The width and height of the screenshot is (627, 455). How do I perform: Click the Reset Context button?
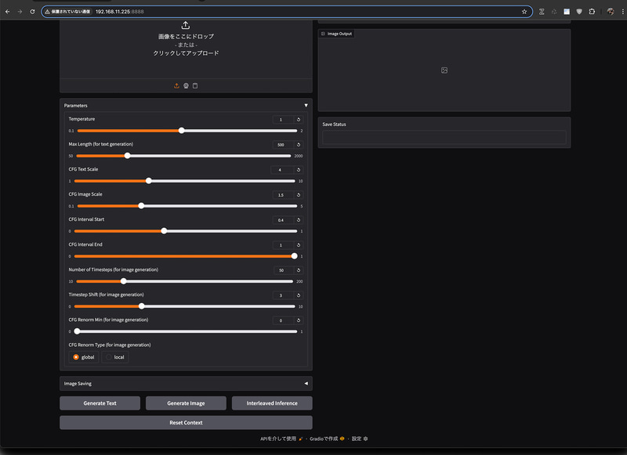[x=186, y=422]
